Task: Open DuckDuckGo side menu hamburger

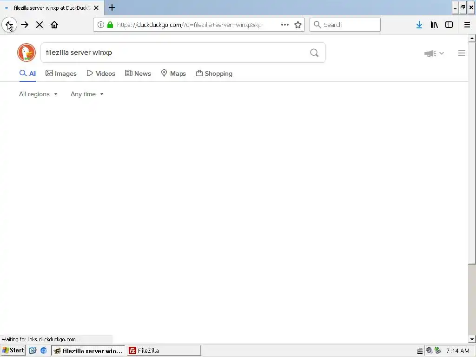Action: pos(462,53)
